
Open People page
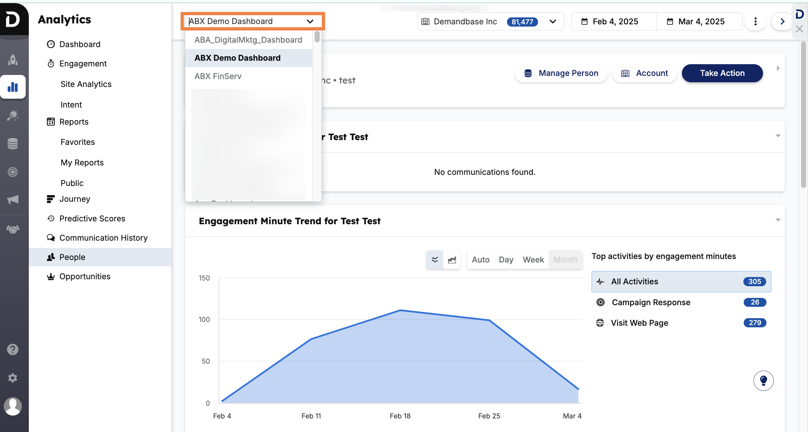(100, 257)
